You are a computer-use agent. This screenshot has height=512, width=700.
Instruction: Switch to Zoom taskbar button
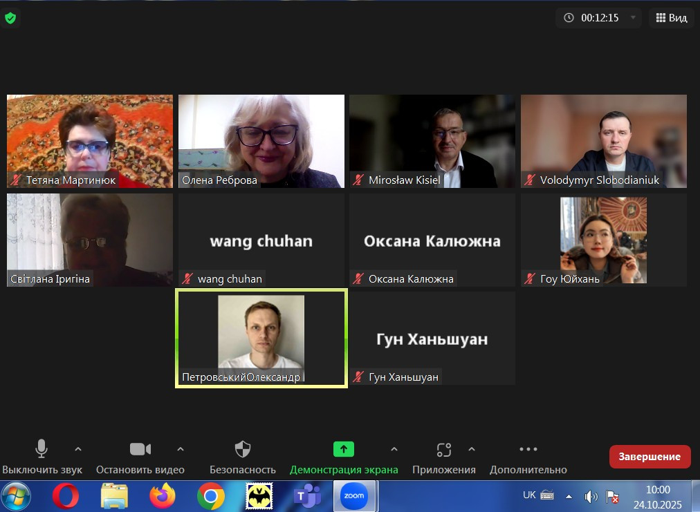pyautogui.click(x=354, y=496)
